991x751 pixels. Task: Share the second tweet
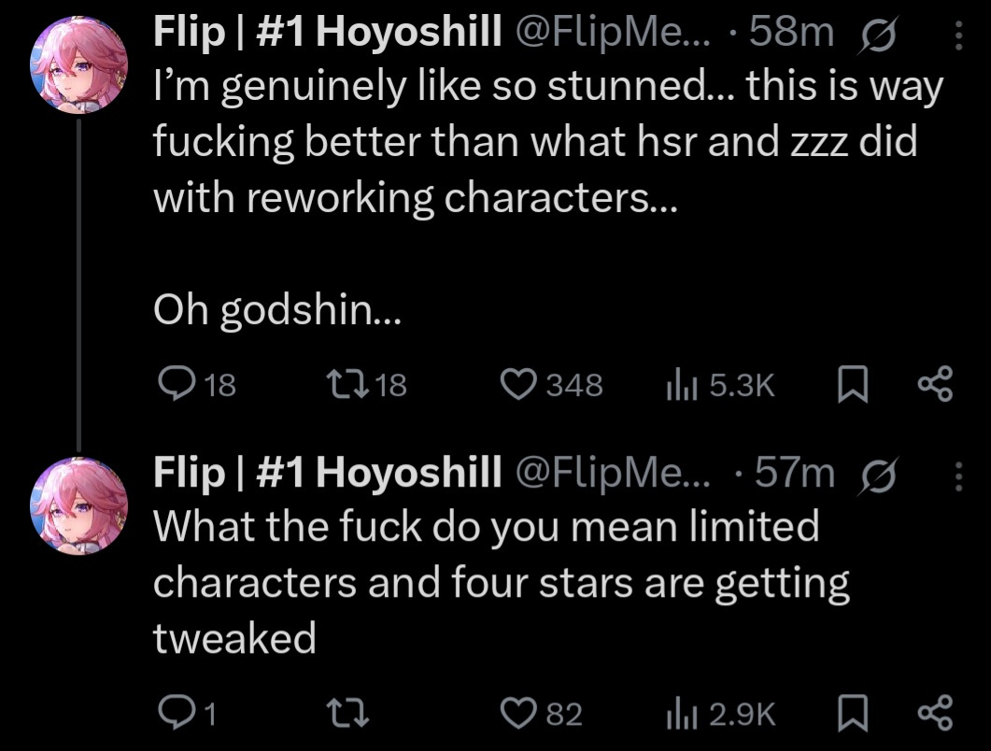point(935,713)
